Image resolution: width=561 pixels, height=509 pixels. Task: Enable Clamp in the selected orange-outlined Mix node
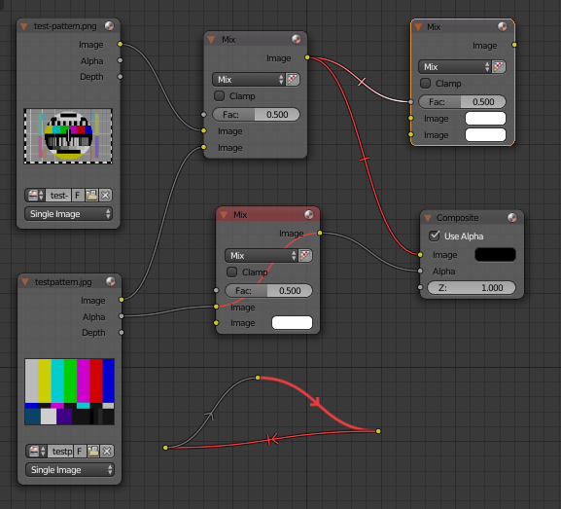(x=425, y=83)
